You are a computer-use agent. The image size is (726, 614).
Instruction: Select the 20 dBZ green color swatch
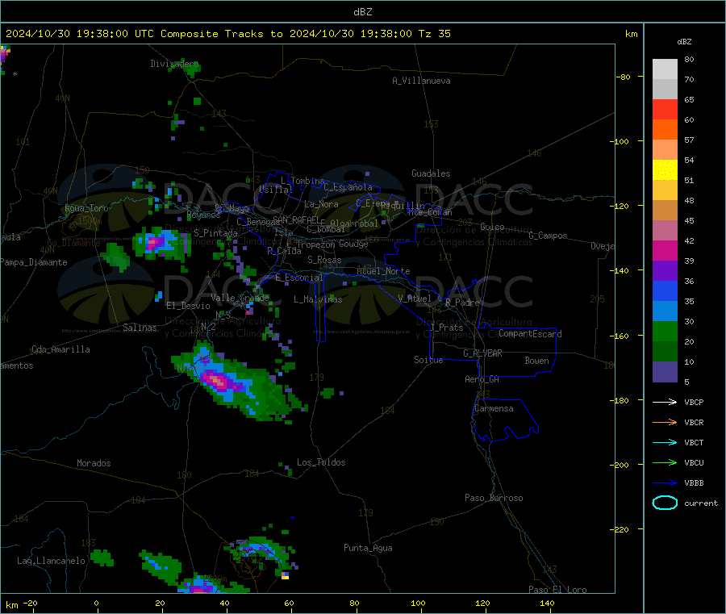tap(665, 332)
